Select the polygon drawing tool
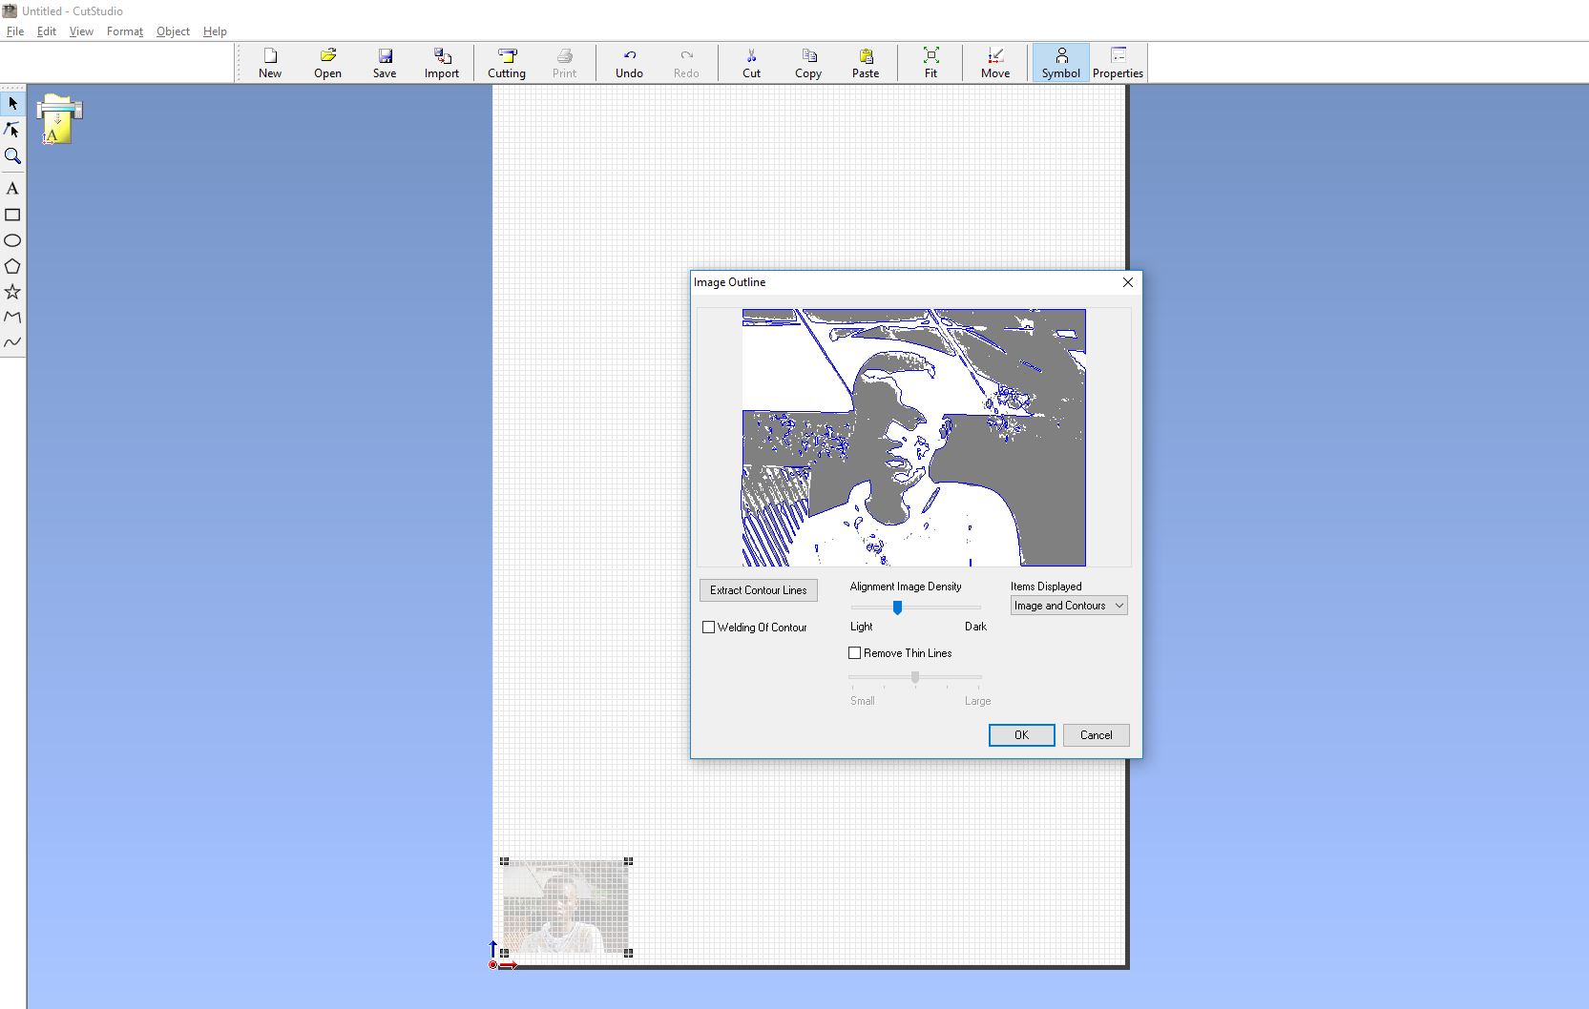The image size is (1589, 1009). pos(12,266)
